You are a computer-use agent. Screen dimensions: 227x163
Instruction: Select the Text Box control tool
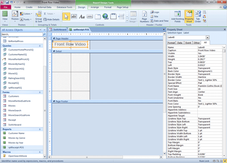coord(74,17)
